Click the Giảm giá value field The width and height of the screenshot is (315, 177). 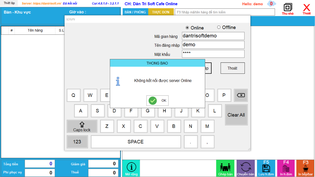click(103, 164)
